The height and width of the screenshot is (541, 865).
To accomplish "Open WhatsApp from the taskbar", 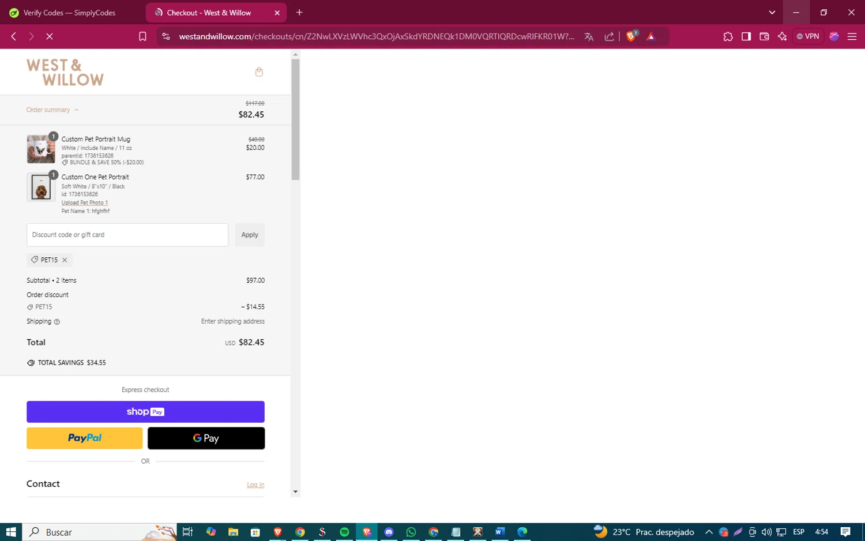I will click(x=411, y=532).
